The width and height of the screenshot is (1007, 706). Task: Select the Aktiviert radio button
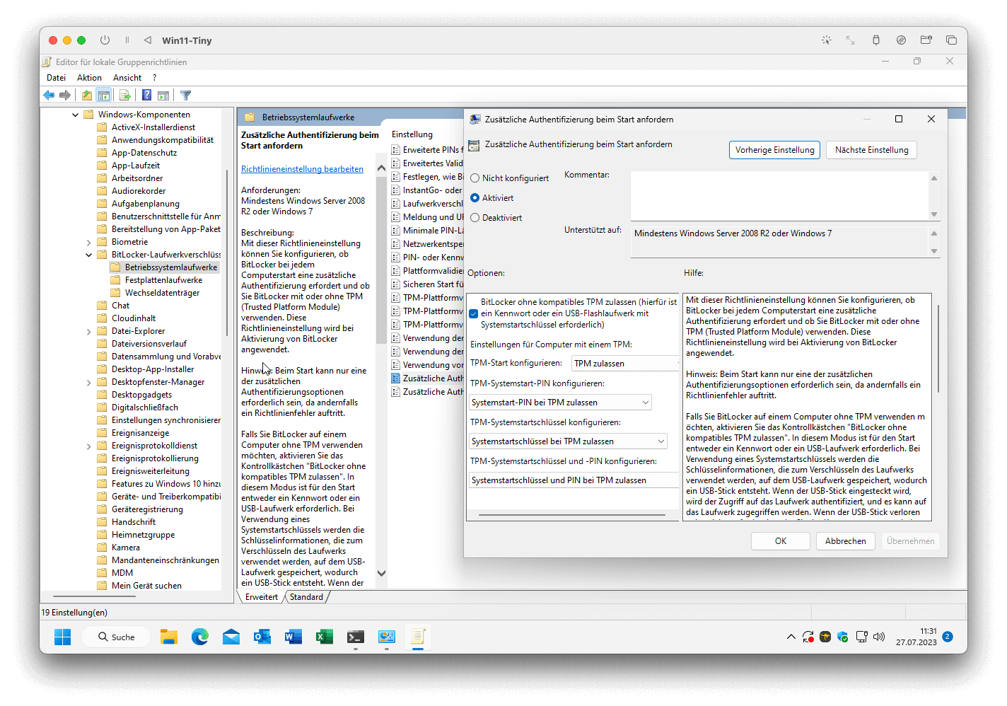(475, 197)
